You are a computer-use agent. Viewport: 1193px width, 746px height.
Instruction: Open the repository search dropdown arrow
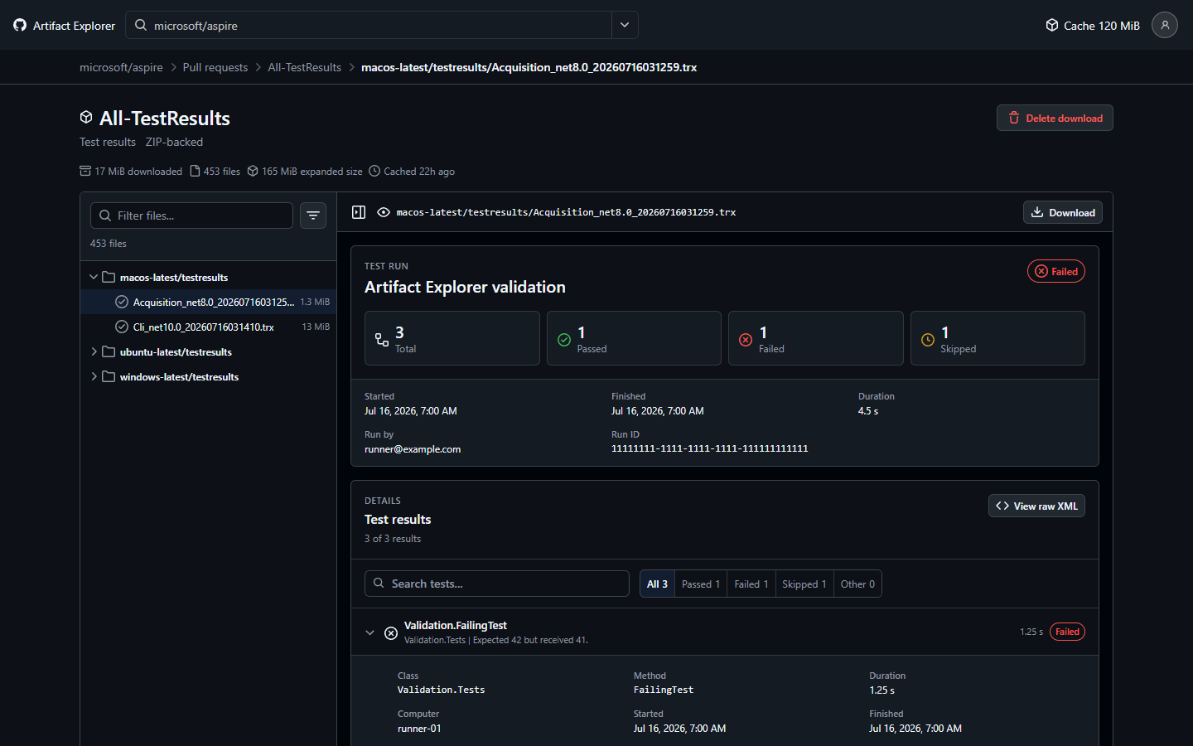coord(625,25)
